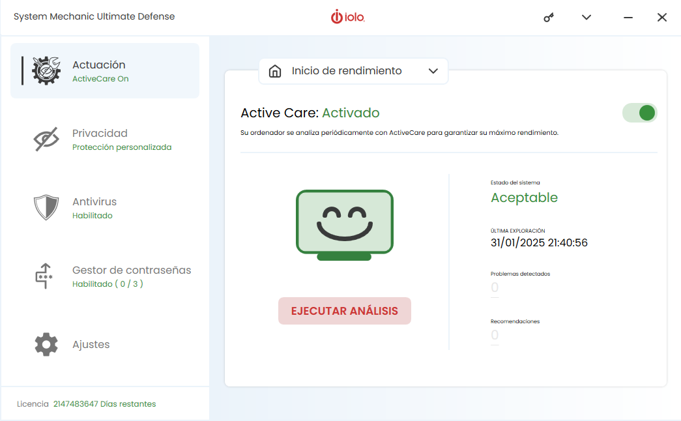Image resolution: width=681 pixels, height=421 pixels.
Task: Click the key license icon in title bar
Action: (x=549, y=18)
